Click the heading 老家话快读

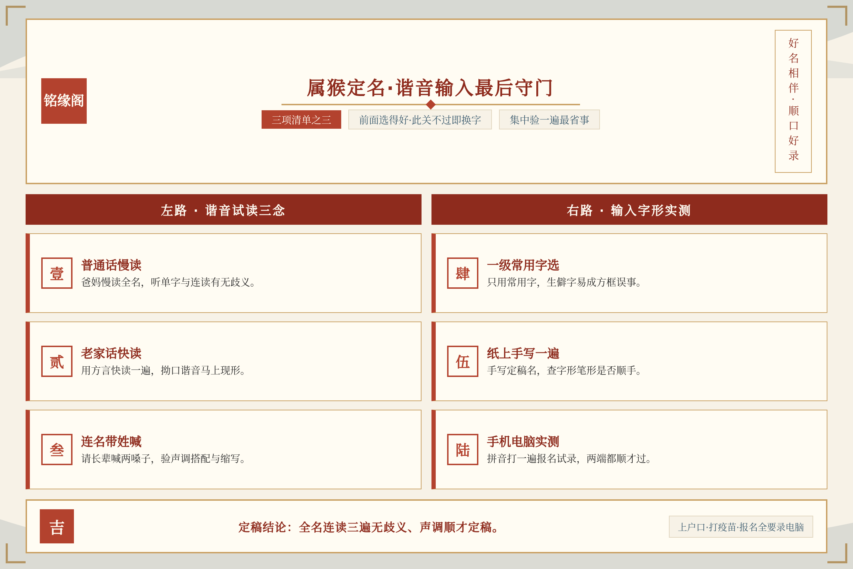pos(111,353)
